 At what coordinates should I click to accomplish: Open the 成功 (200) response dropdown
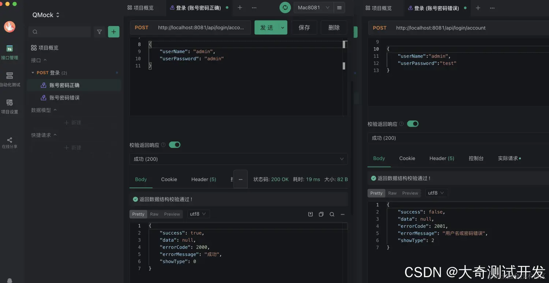238,159
